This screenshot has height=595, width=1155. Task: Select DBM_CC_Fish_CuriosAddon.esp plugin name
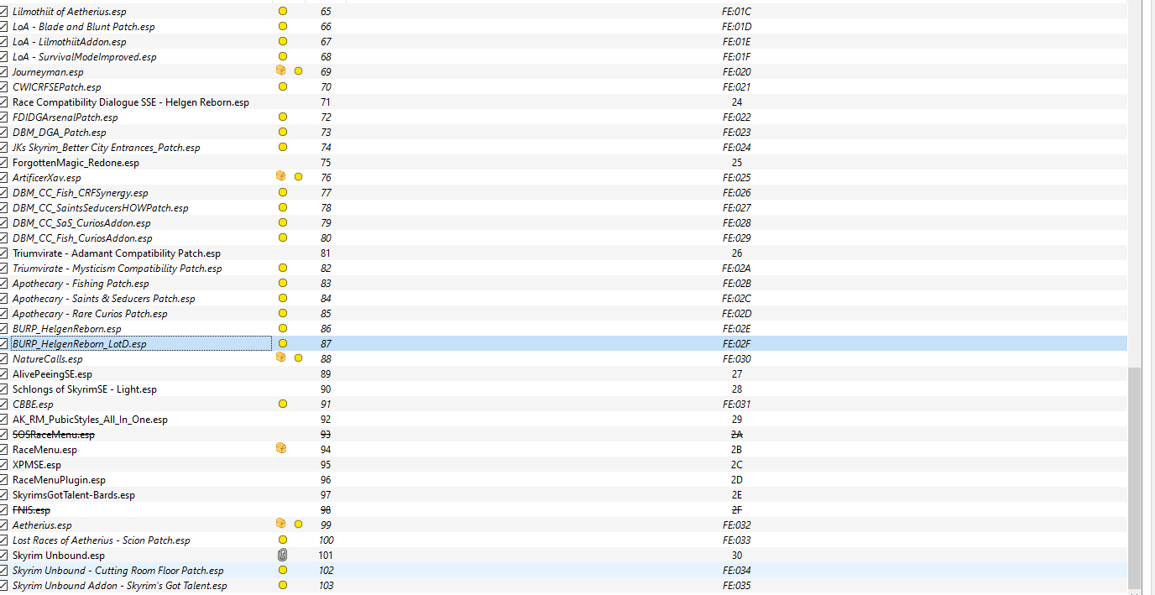[x=83, y=237]
